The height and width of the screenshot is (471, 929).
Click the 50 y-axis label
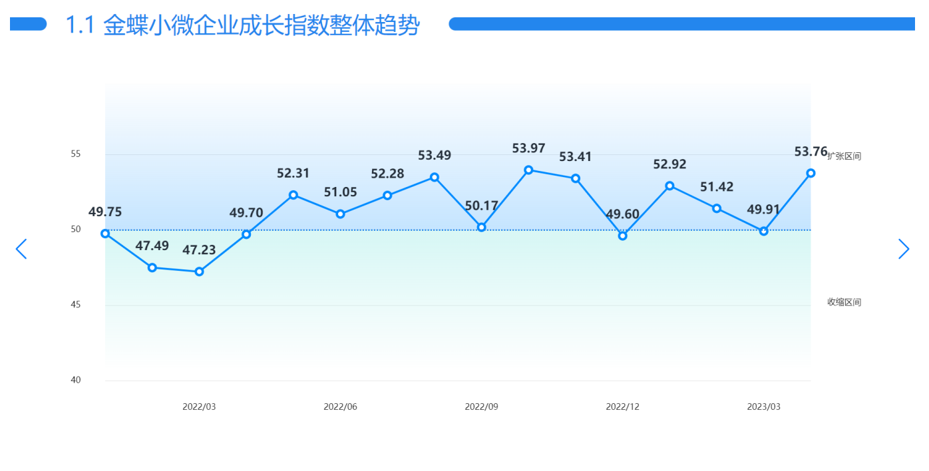pos(76,230)
